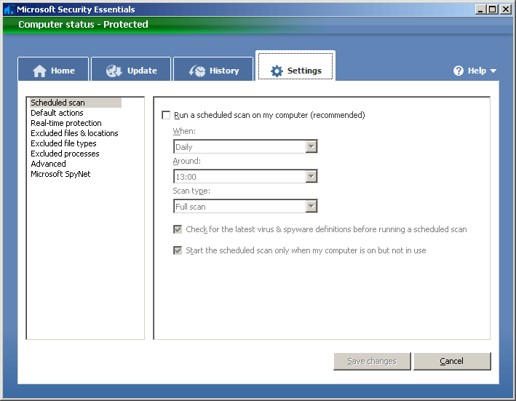516x401 pixels.
Task: Click the Microsoft Security Essentials title bar icon
Action: tap(9, 9)
